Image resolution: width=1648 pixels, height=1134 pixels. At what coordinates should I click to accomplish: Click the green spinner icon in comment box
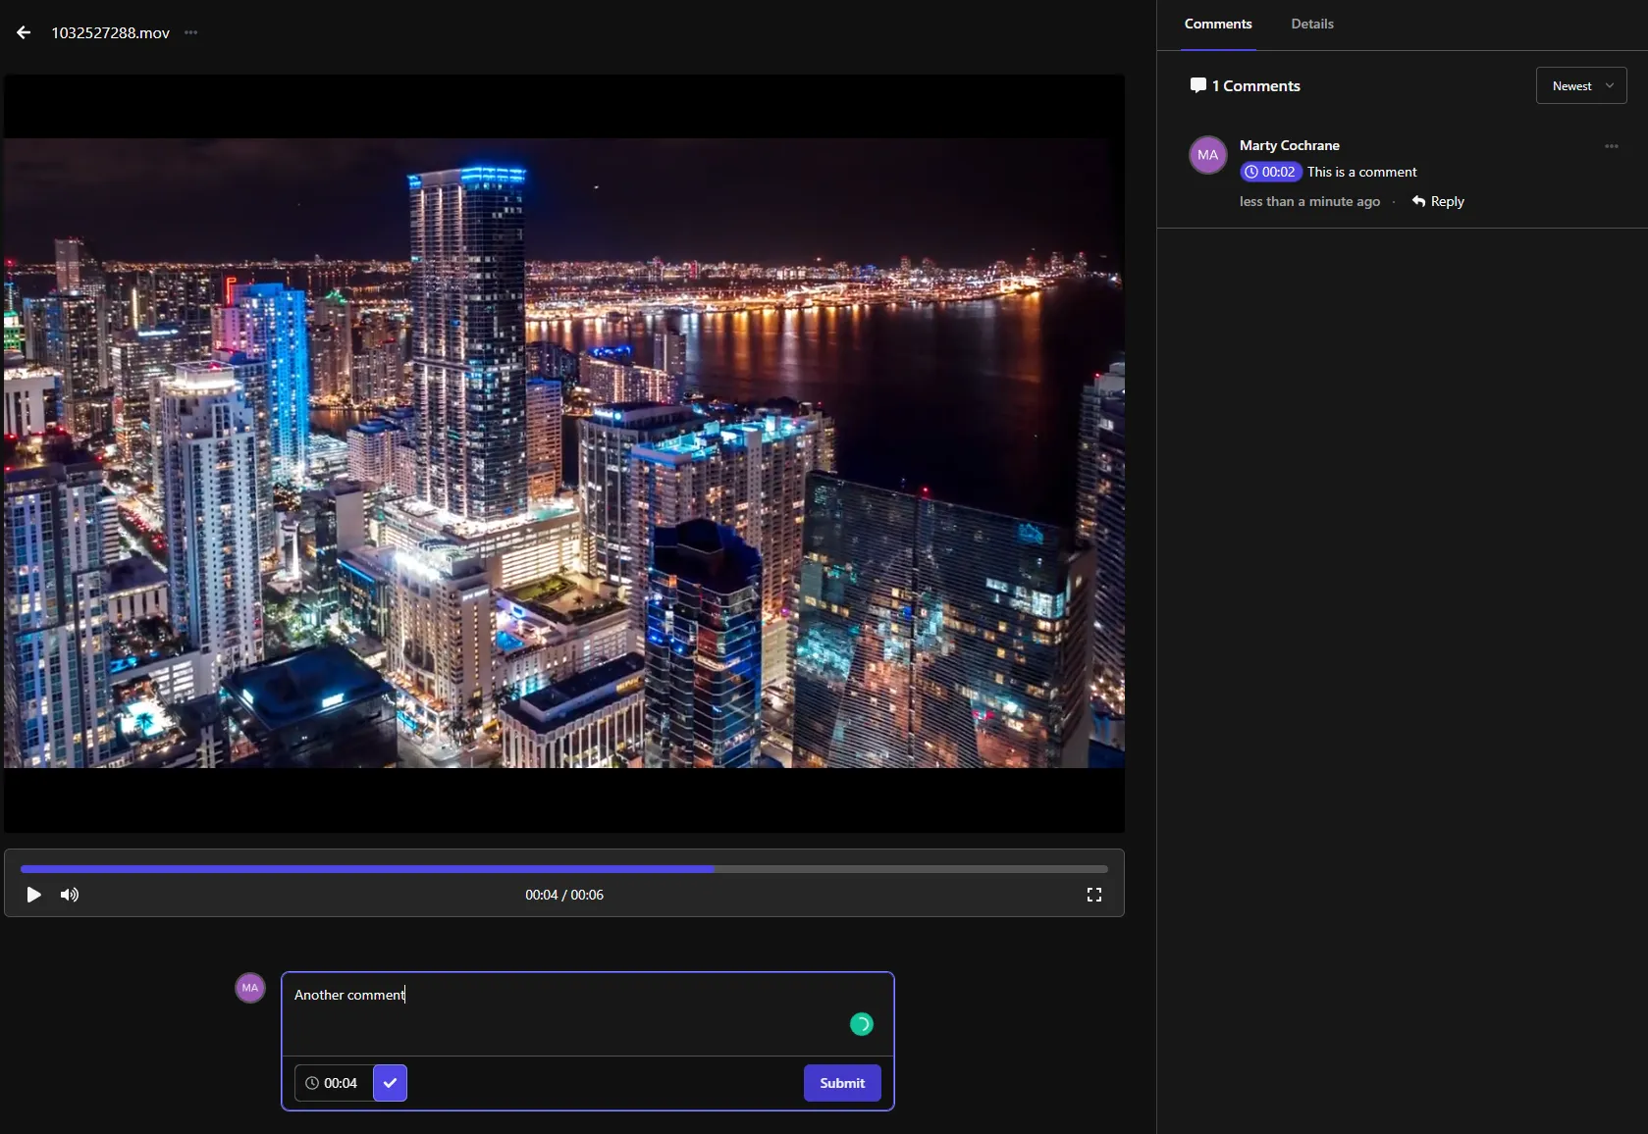(861, 1024)
